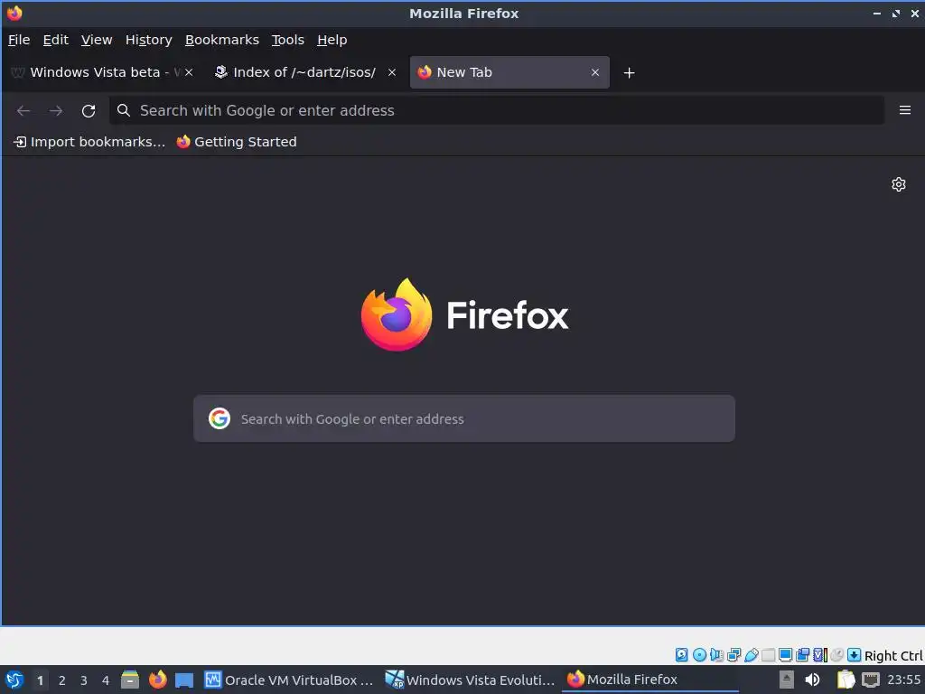
Task: Click the 23:55 clock
Action: point(903,680)
